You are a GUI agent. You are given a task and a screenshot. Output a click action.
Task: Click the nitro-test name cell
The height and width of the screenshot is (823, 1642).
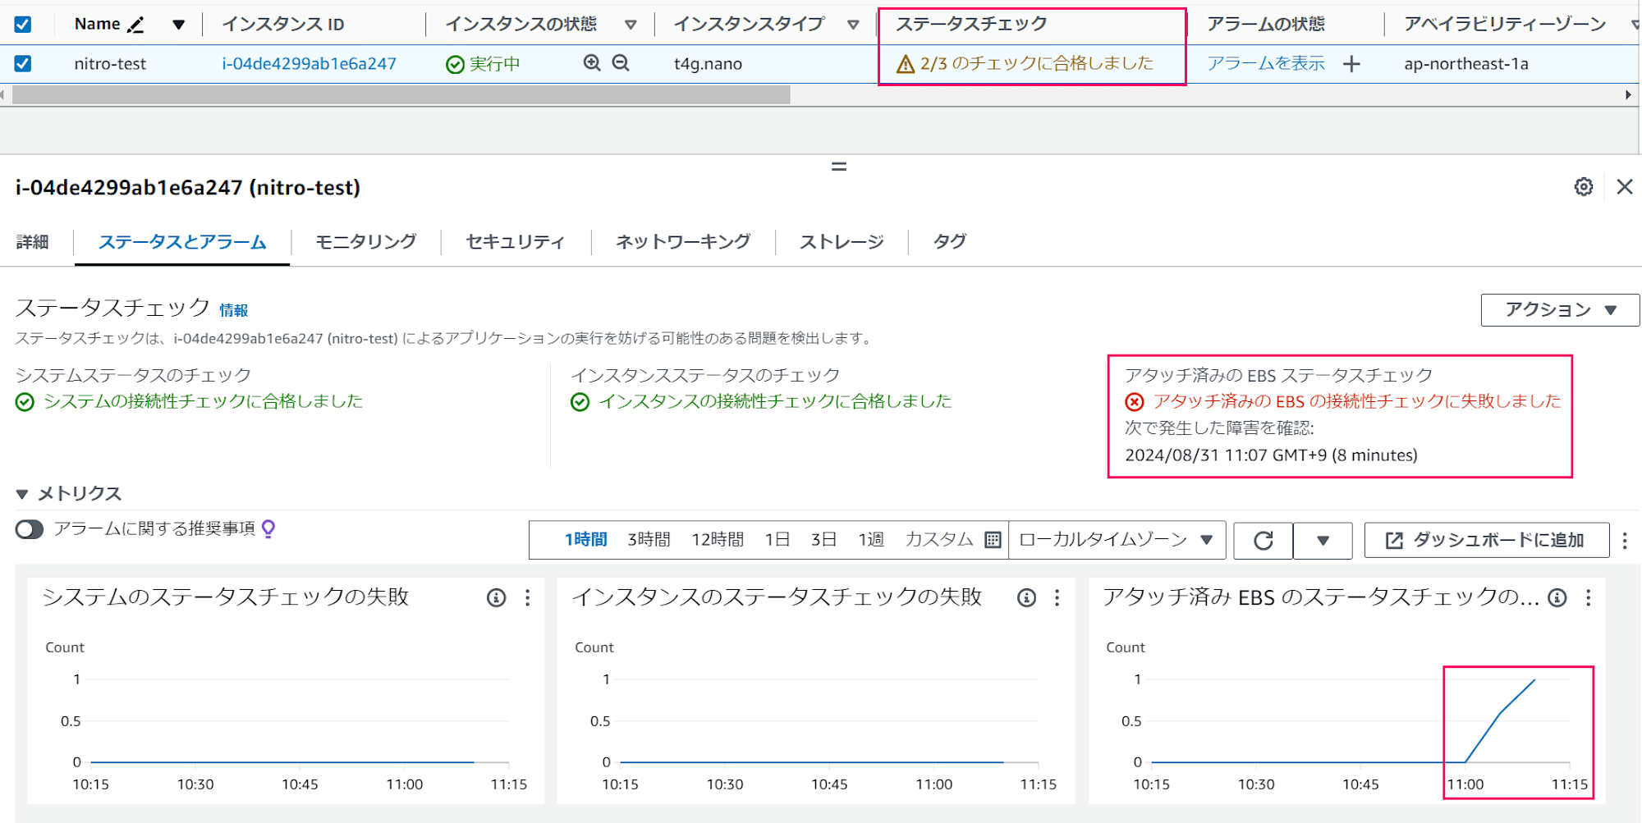[110, 64]
